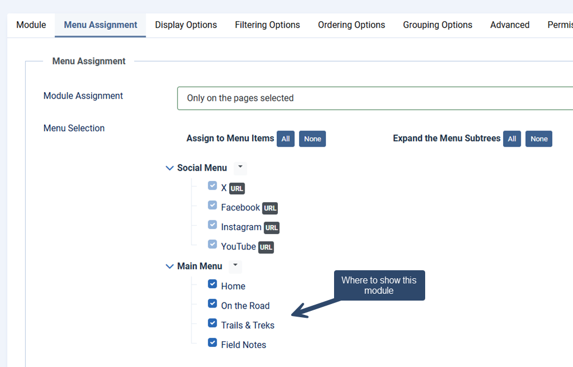573x367 pixels.
Task: Click the URL badge beside X
Action: coord(237,188)
